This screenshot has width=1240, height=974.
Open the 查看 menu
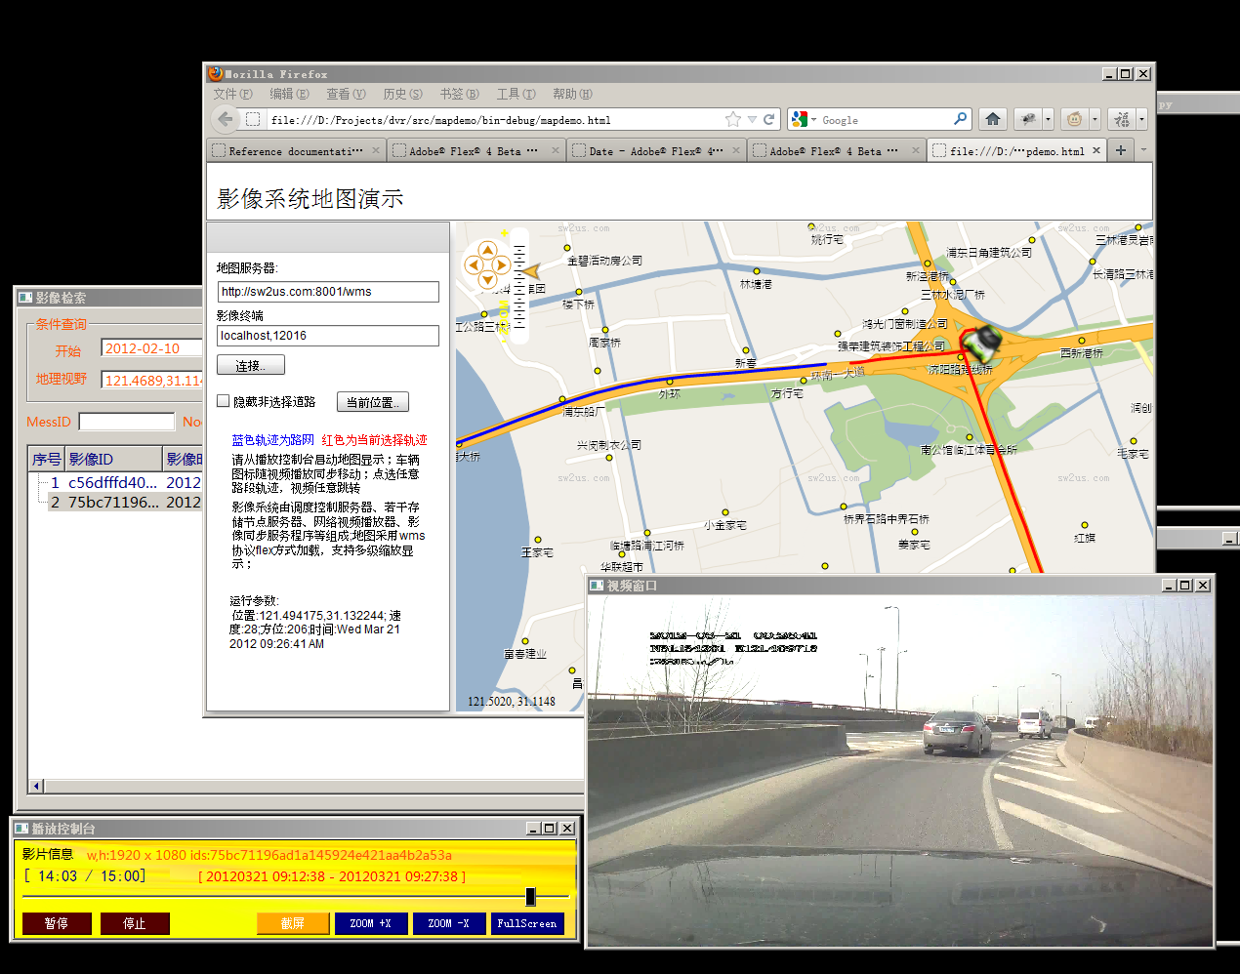tap(346, 94)
